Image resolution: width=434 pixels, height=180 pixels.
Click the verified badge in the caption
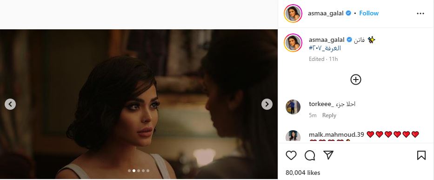coord(350,40)
